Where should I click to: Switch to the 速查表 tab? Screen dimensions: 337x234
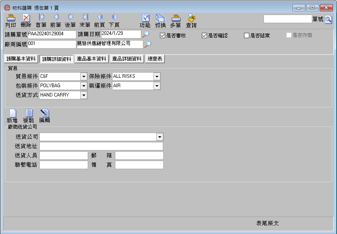click(155, 59)
